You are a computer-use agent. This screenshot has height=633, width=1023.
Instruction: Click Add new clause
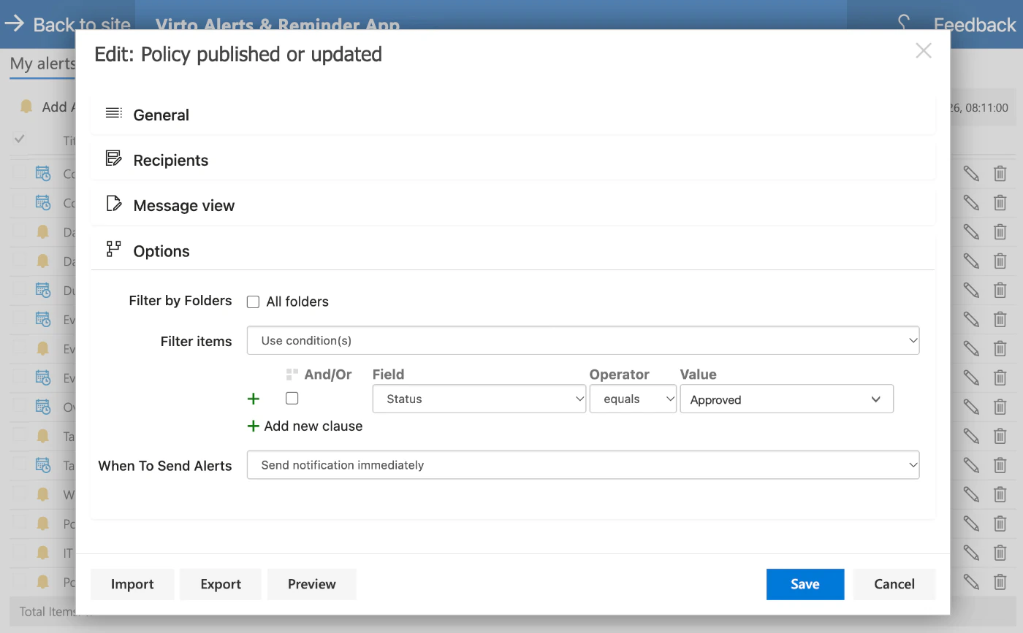[x=305, y=426]
